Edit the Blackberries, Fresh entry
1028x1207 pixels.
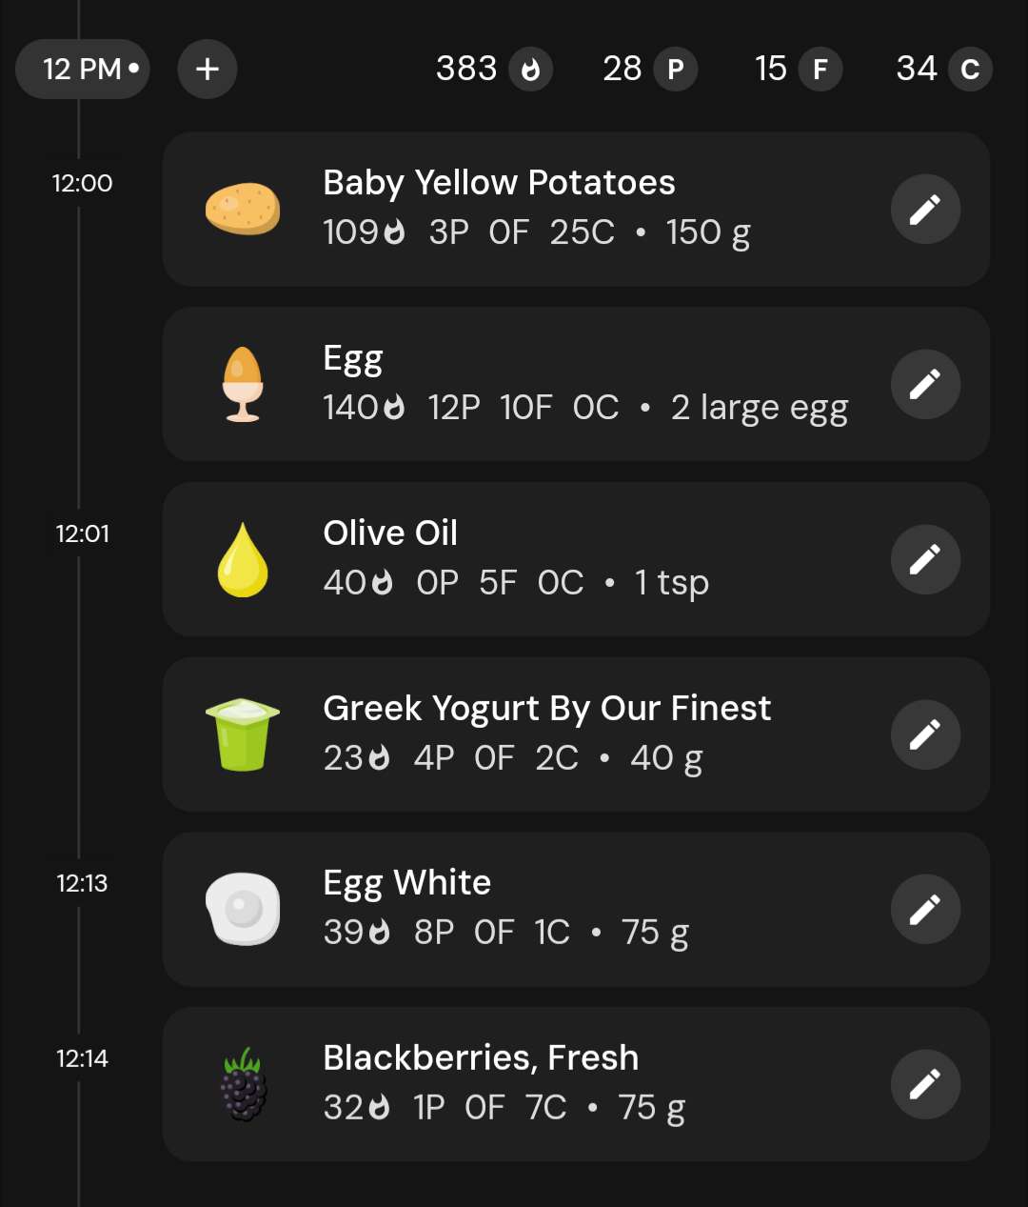(x=925, y=1084)
